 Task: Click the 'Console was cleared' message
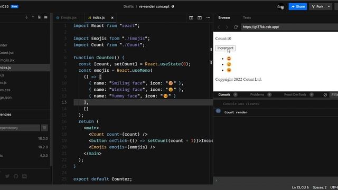241,104
